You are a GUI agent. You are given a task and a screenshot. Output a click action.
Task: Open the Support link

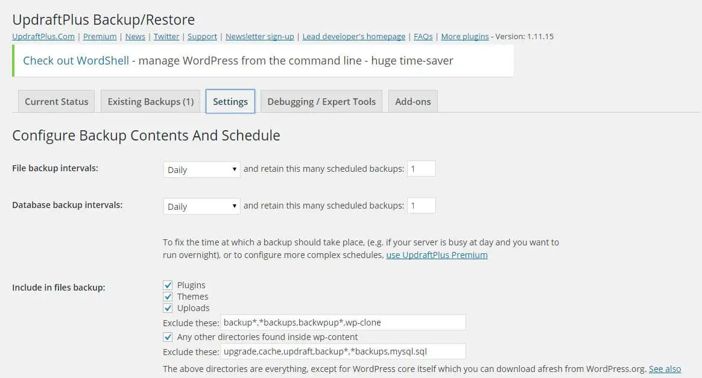coord(202,36)
